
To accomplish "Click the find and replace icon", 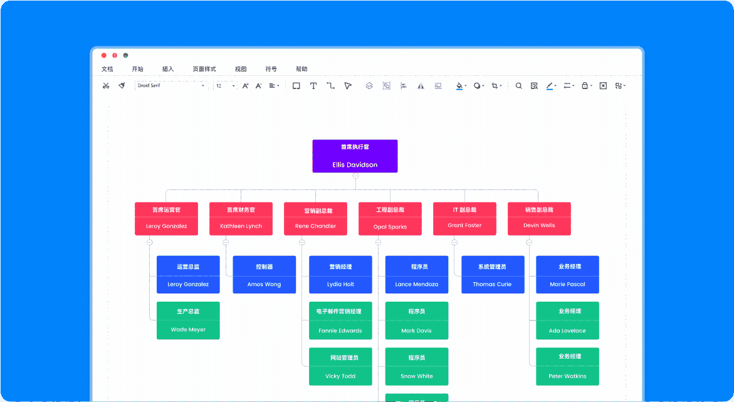I will (534, 86).
